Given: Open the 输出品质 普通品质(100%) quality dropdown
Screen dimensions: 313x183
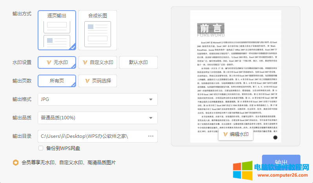Looking at the screenshot, I should 98,118.
